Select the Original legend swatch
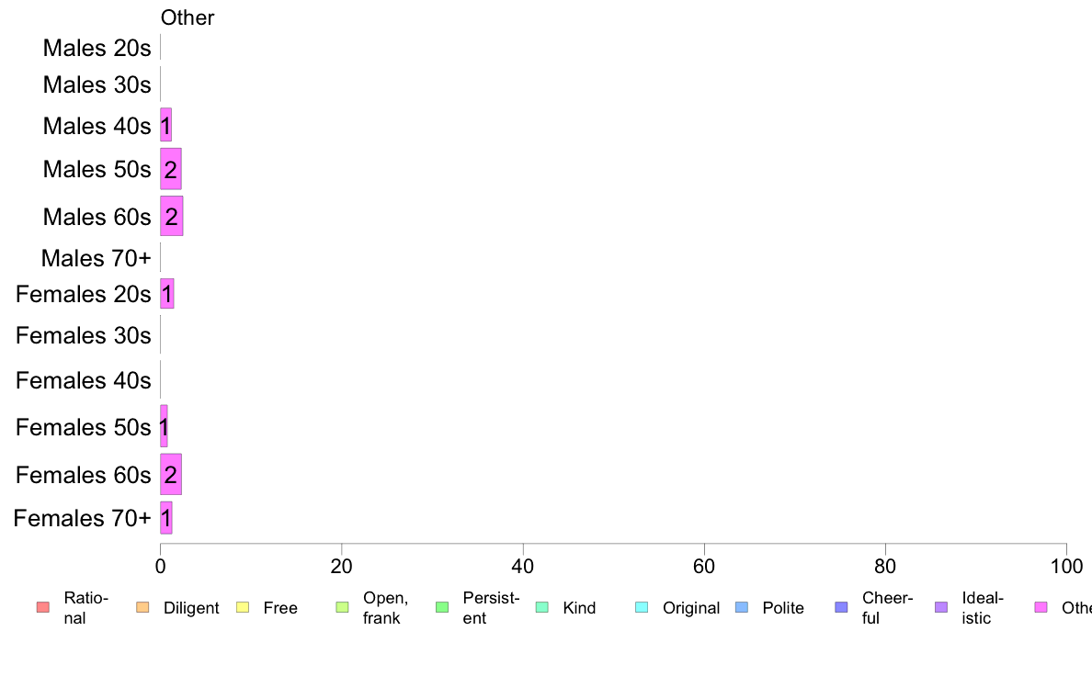 643,608
